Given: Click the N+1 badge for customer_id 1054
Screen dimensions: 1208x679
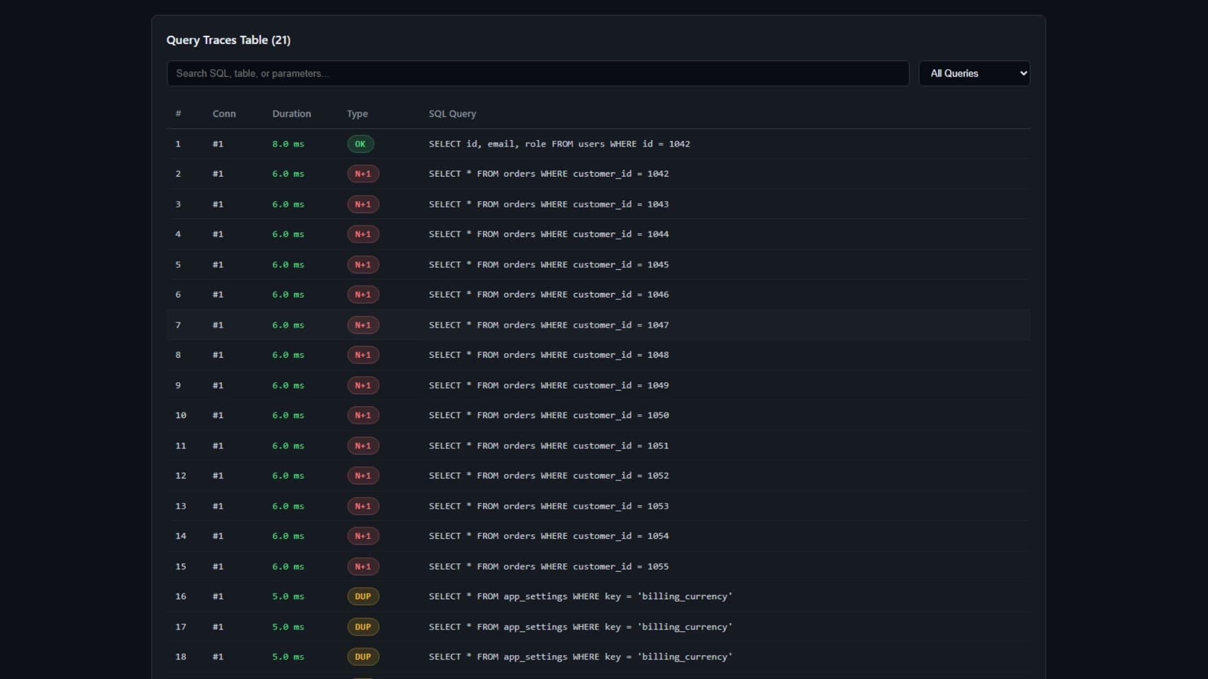Looking at the screenshot, I should tap(363, 536).
